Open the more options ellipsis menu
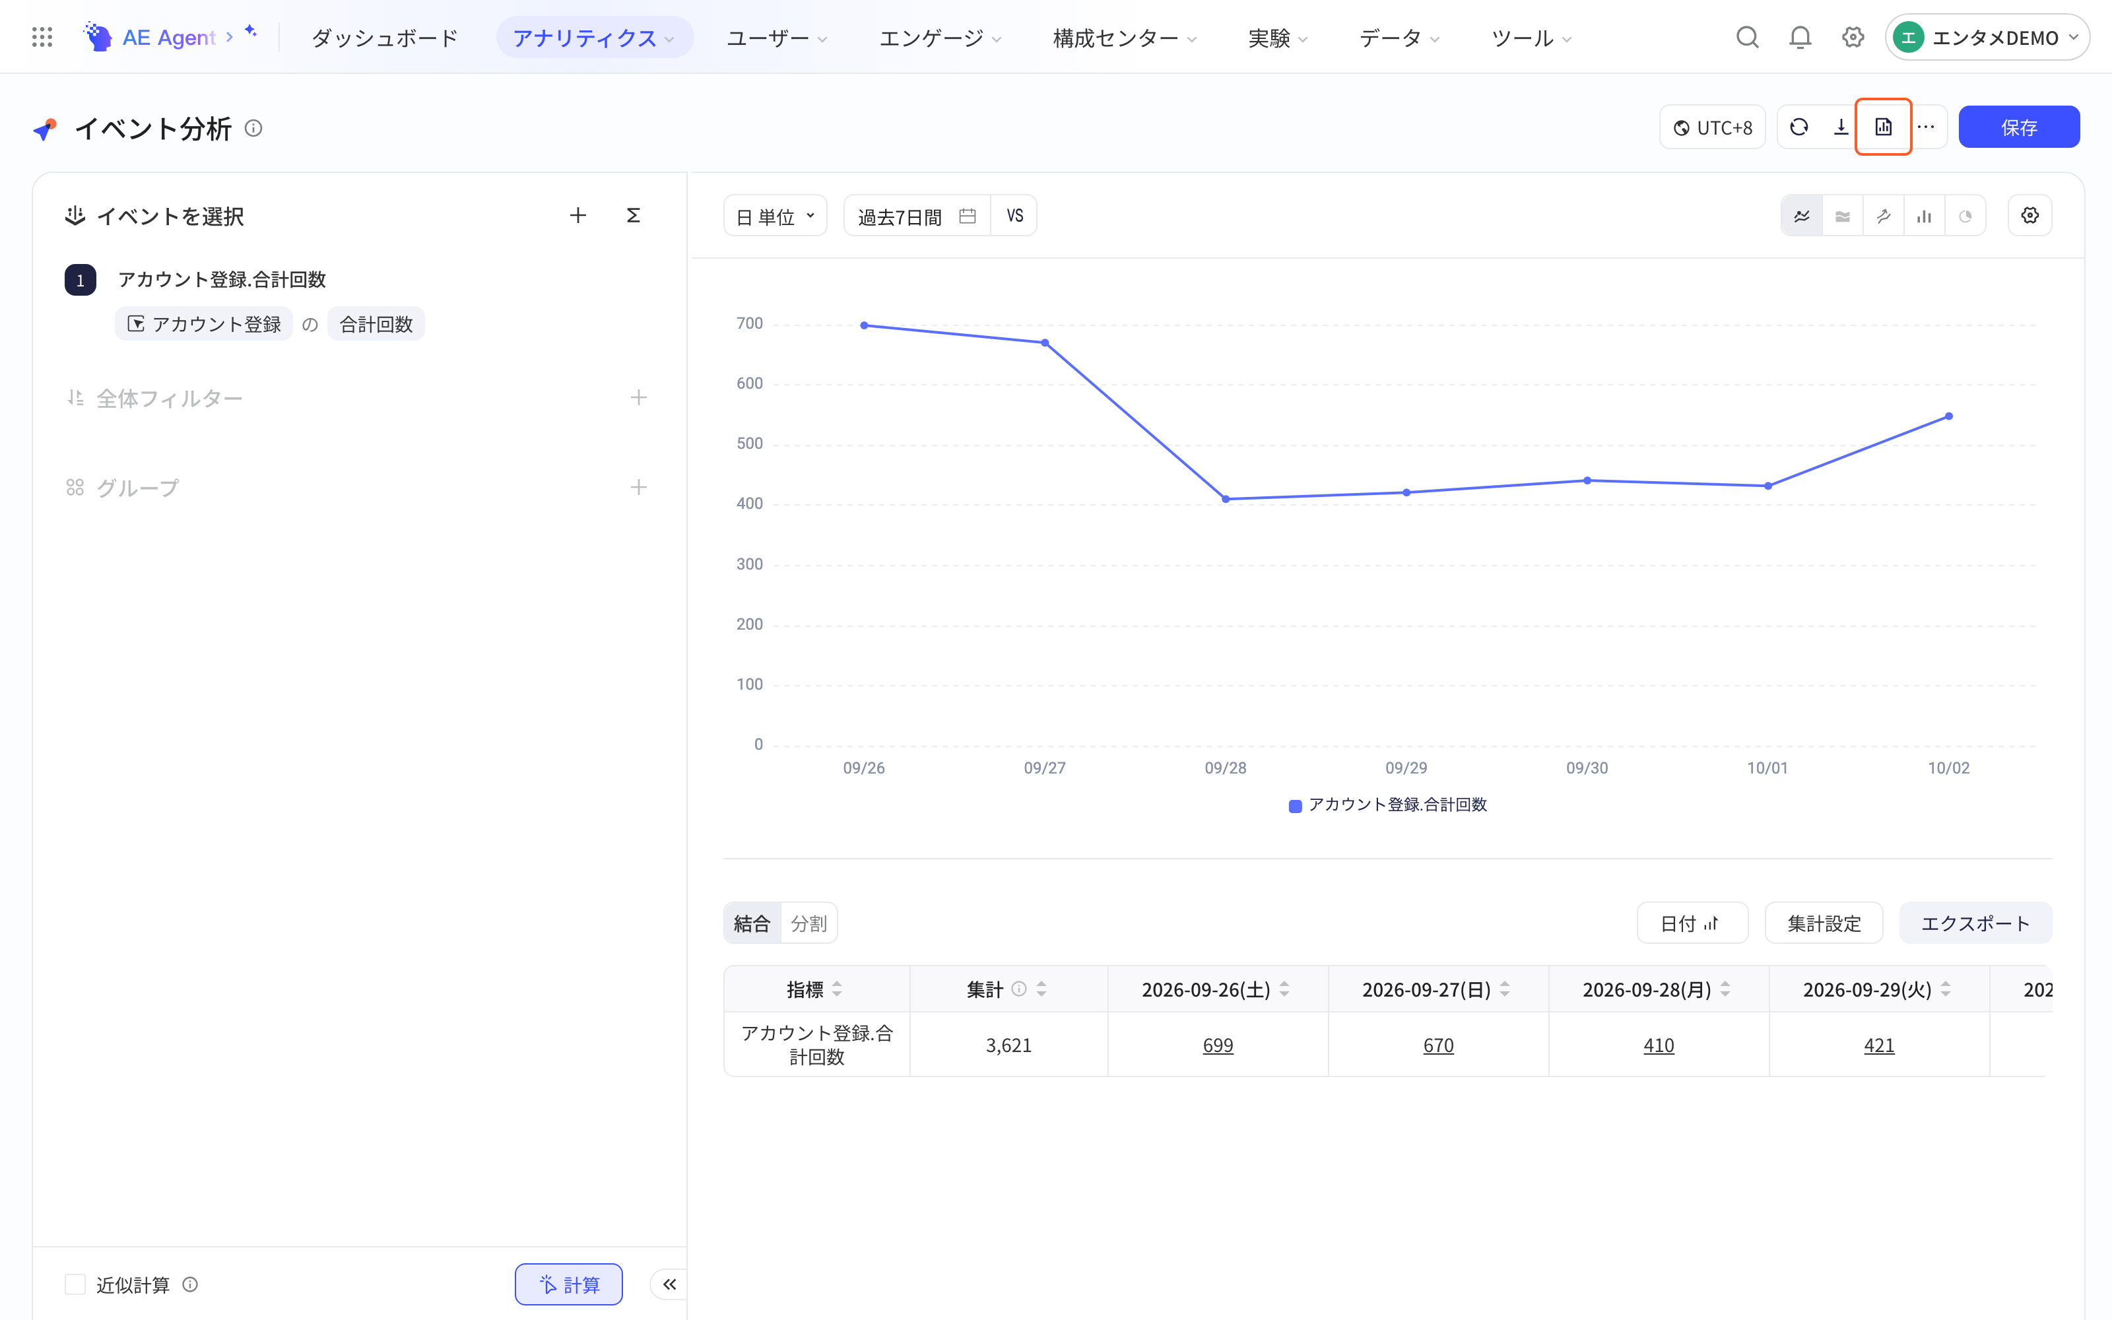This screenshot has height=1320, width=2112. coord(1926,127)
